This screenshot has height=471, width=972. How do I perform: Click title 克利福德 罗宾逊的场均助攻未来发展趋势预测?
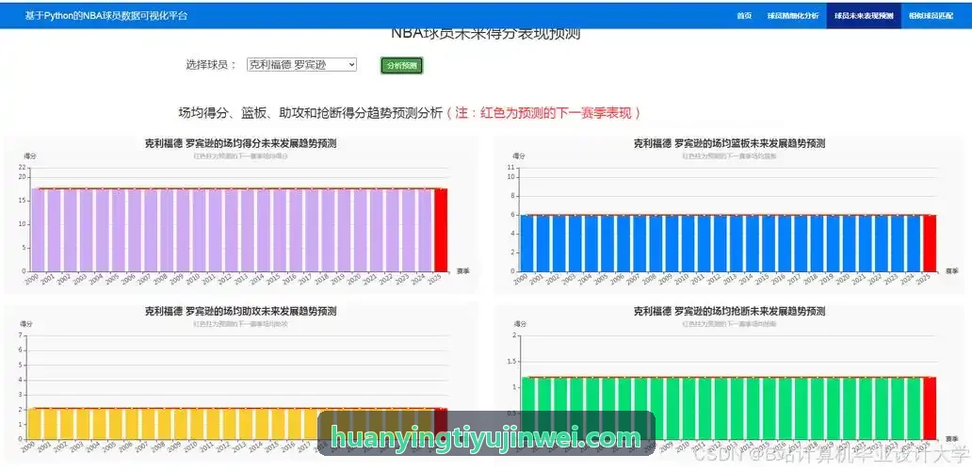(x=240, y=311)
